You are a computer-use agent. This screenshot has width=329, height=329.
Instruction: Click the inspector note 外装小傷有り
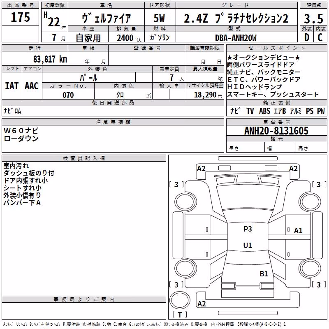pyautogui.click(x=22, y=195)
